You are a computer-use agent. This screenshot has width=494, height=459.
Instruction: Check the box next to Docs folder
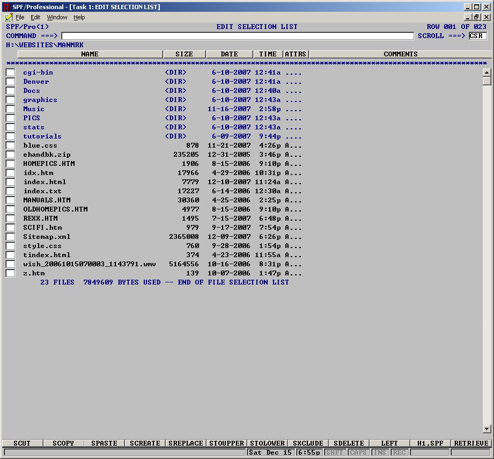10,91
